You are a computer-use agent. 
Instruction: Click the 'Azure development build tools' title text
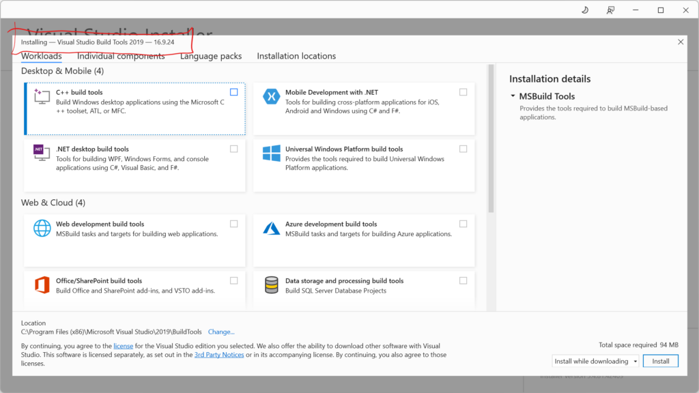[331, 224]
